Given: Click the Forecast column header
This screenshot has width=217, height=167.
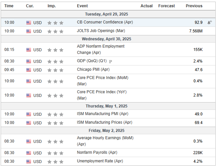Looking at the screenshot, I should (x=167, y=6).
